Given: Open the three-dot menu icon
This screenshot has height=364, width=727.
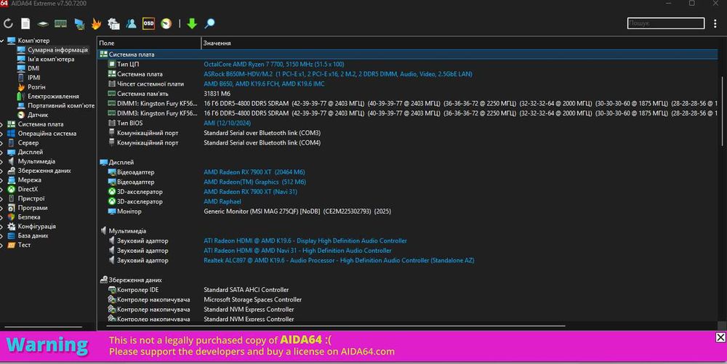Looking at the screenshot, I should 715,23.
